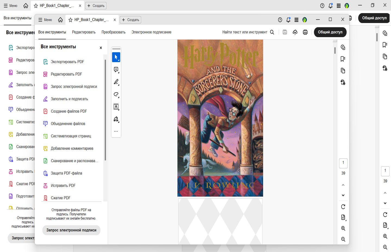This screenshot has height=252, width=391.
Task: Select the arrow selection tool in quick toolbar
Action: pos(116,57)
